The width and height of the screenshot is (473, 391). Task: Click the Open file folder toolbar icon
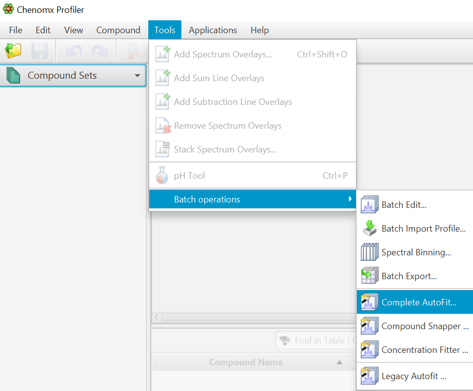(13, 51)
